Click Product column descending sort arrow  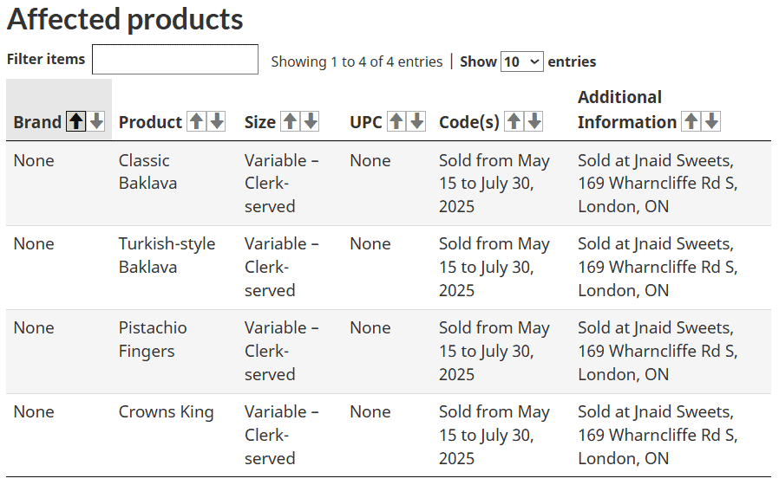pyautogui.click(x=217, y=122)
